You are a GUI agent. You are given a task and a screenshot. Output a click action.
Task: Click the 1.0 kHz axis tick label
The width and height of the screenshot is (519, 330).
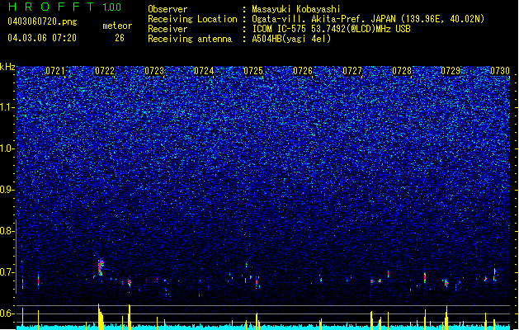(x=7, y=148)
